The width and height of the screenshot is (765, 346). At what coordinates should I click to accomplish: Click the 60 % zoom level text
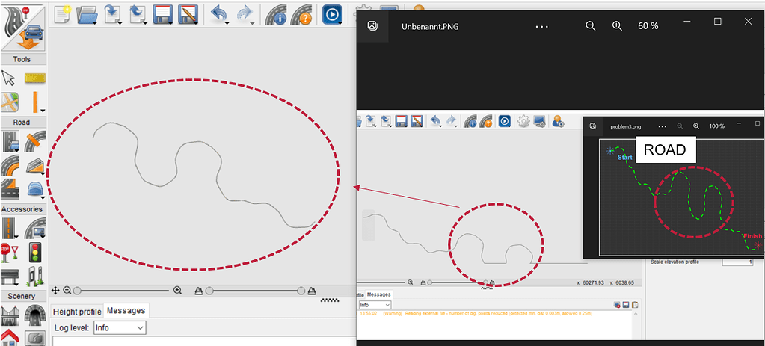648,26
